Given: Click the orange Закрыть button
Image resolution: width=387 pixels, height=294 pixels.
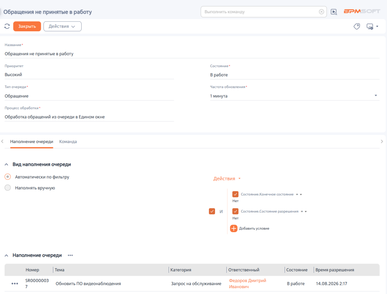Looking at the screenshot, I should point(27,26).
